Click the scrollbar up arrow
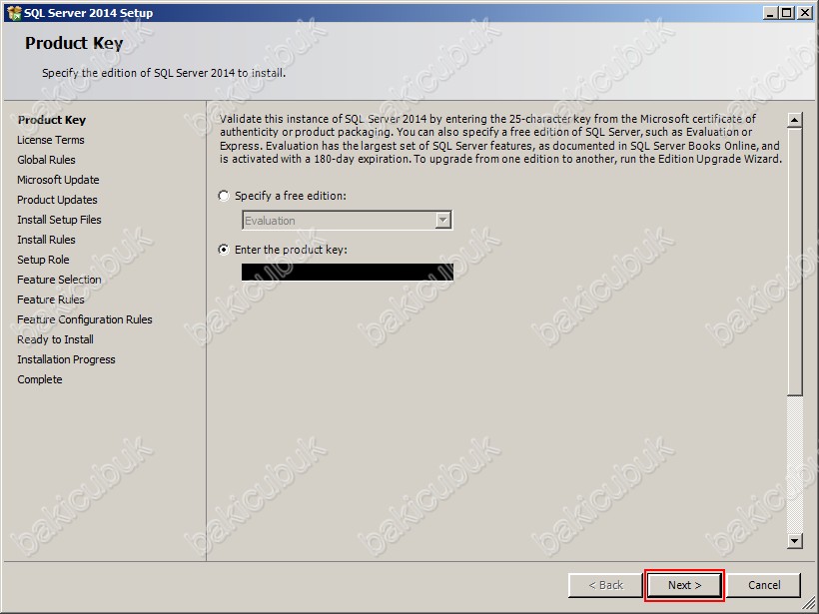This screenshot has height=614, width=819. pyautogui.click(x=794, y=120)
